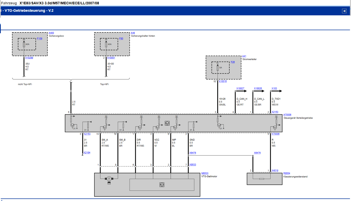Open the M8533 VTG-Stellmotor link
The height and width of the screenshot is (201, 351).
pos(205,173)
